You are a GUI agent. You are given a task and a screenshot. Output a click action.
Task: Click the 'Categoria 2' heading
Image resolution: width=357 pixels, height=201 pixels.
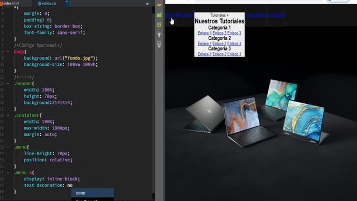[219, 39]
